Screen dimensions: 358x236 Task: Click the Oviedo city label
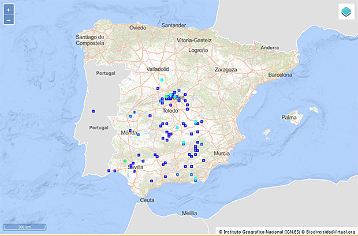click(x=138, y=27)
